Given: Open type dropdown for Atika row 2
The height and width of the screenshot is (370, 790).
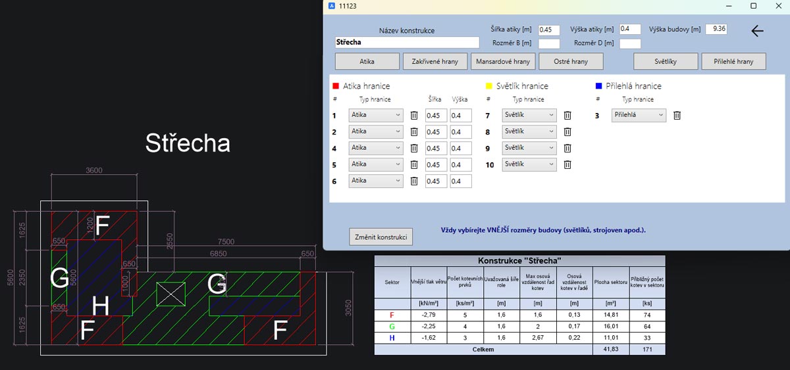Looking at the screenshot, I should (376, 131).
